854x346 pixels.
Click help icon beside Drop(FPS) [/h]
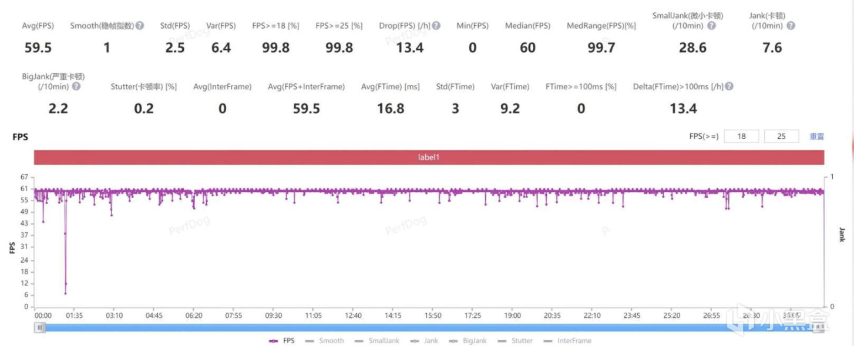436,26
